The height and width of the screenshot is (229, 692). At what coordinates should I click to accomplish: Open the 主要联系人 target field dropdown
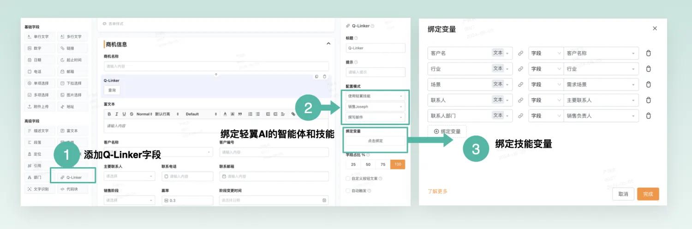pyautogui.click(x=601, y=100)
